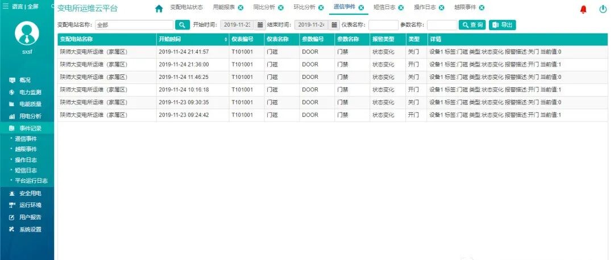Viewport: 614px width, 260px height.
Task: Click the 全屏 fullscreen link
Action: click(33, 7)
